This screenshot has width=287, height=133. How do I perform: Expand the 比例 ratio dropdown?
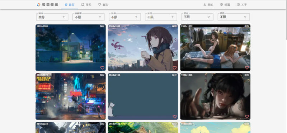[124, 17]
